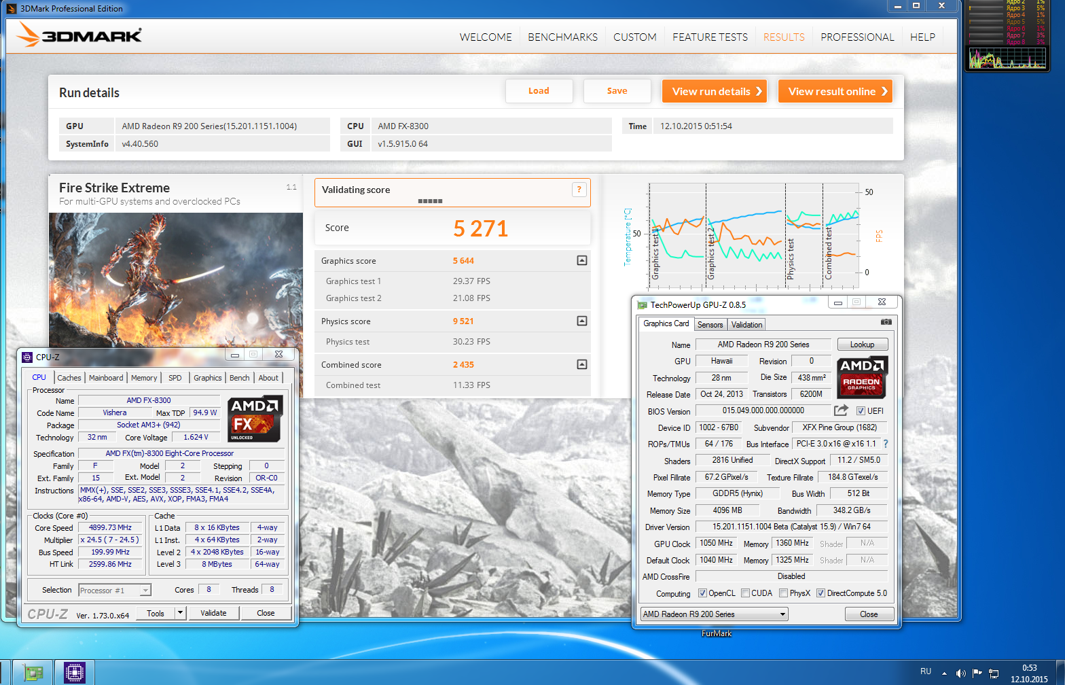Open the GPU-Z graphics card taskbar icon
Viewport: 1065px width, 685px height.
coord(33,672)
